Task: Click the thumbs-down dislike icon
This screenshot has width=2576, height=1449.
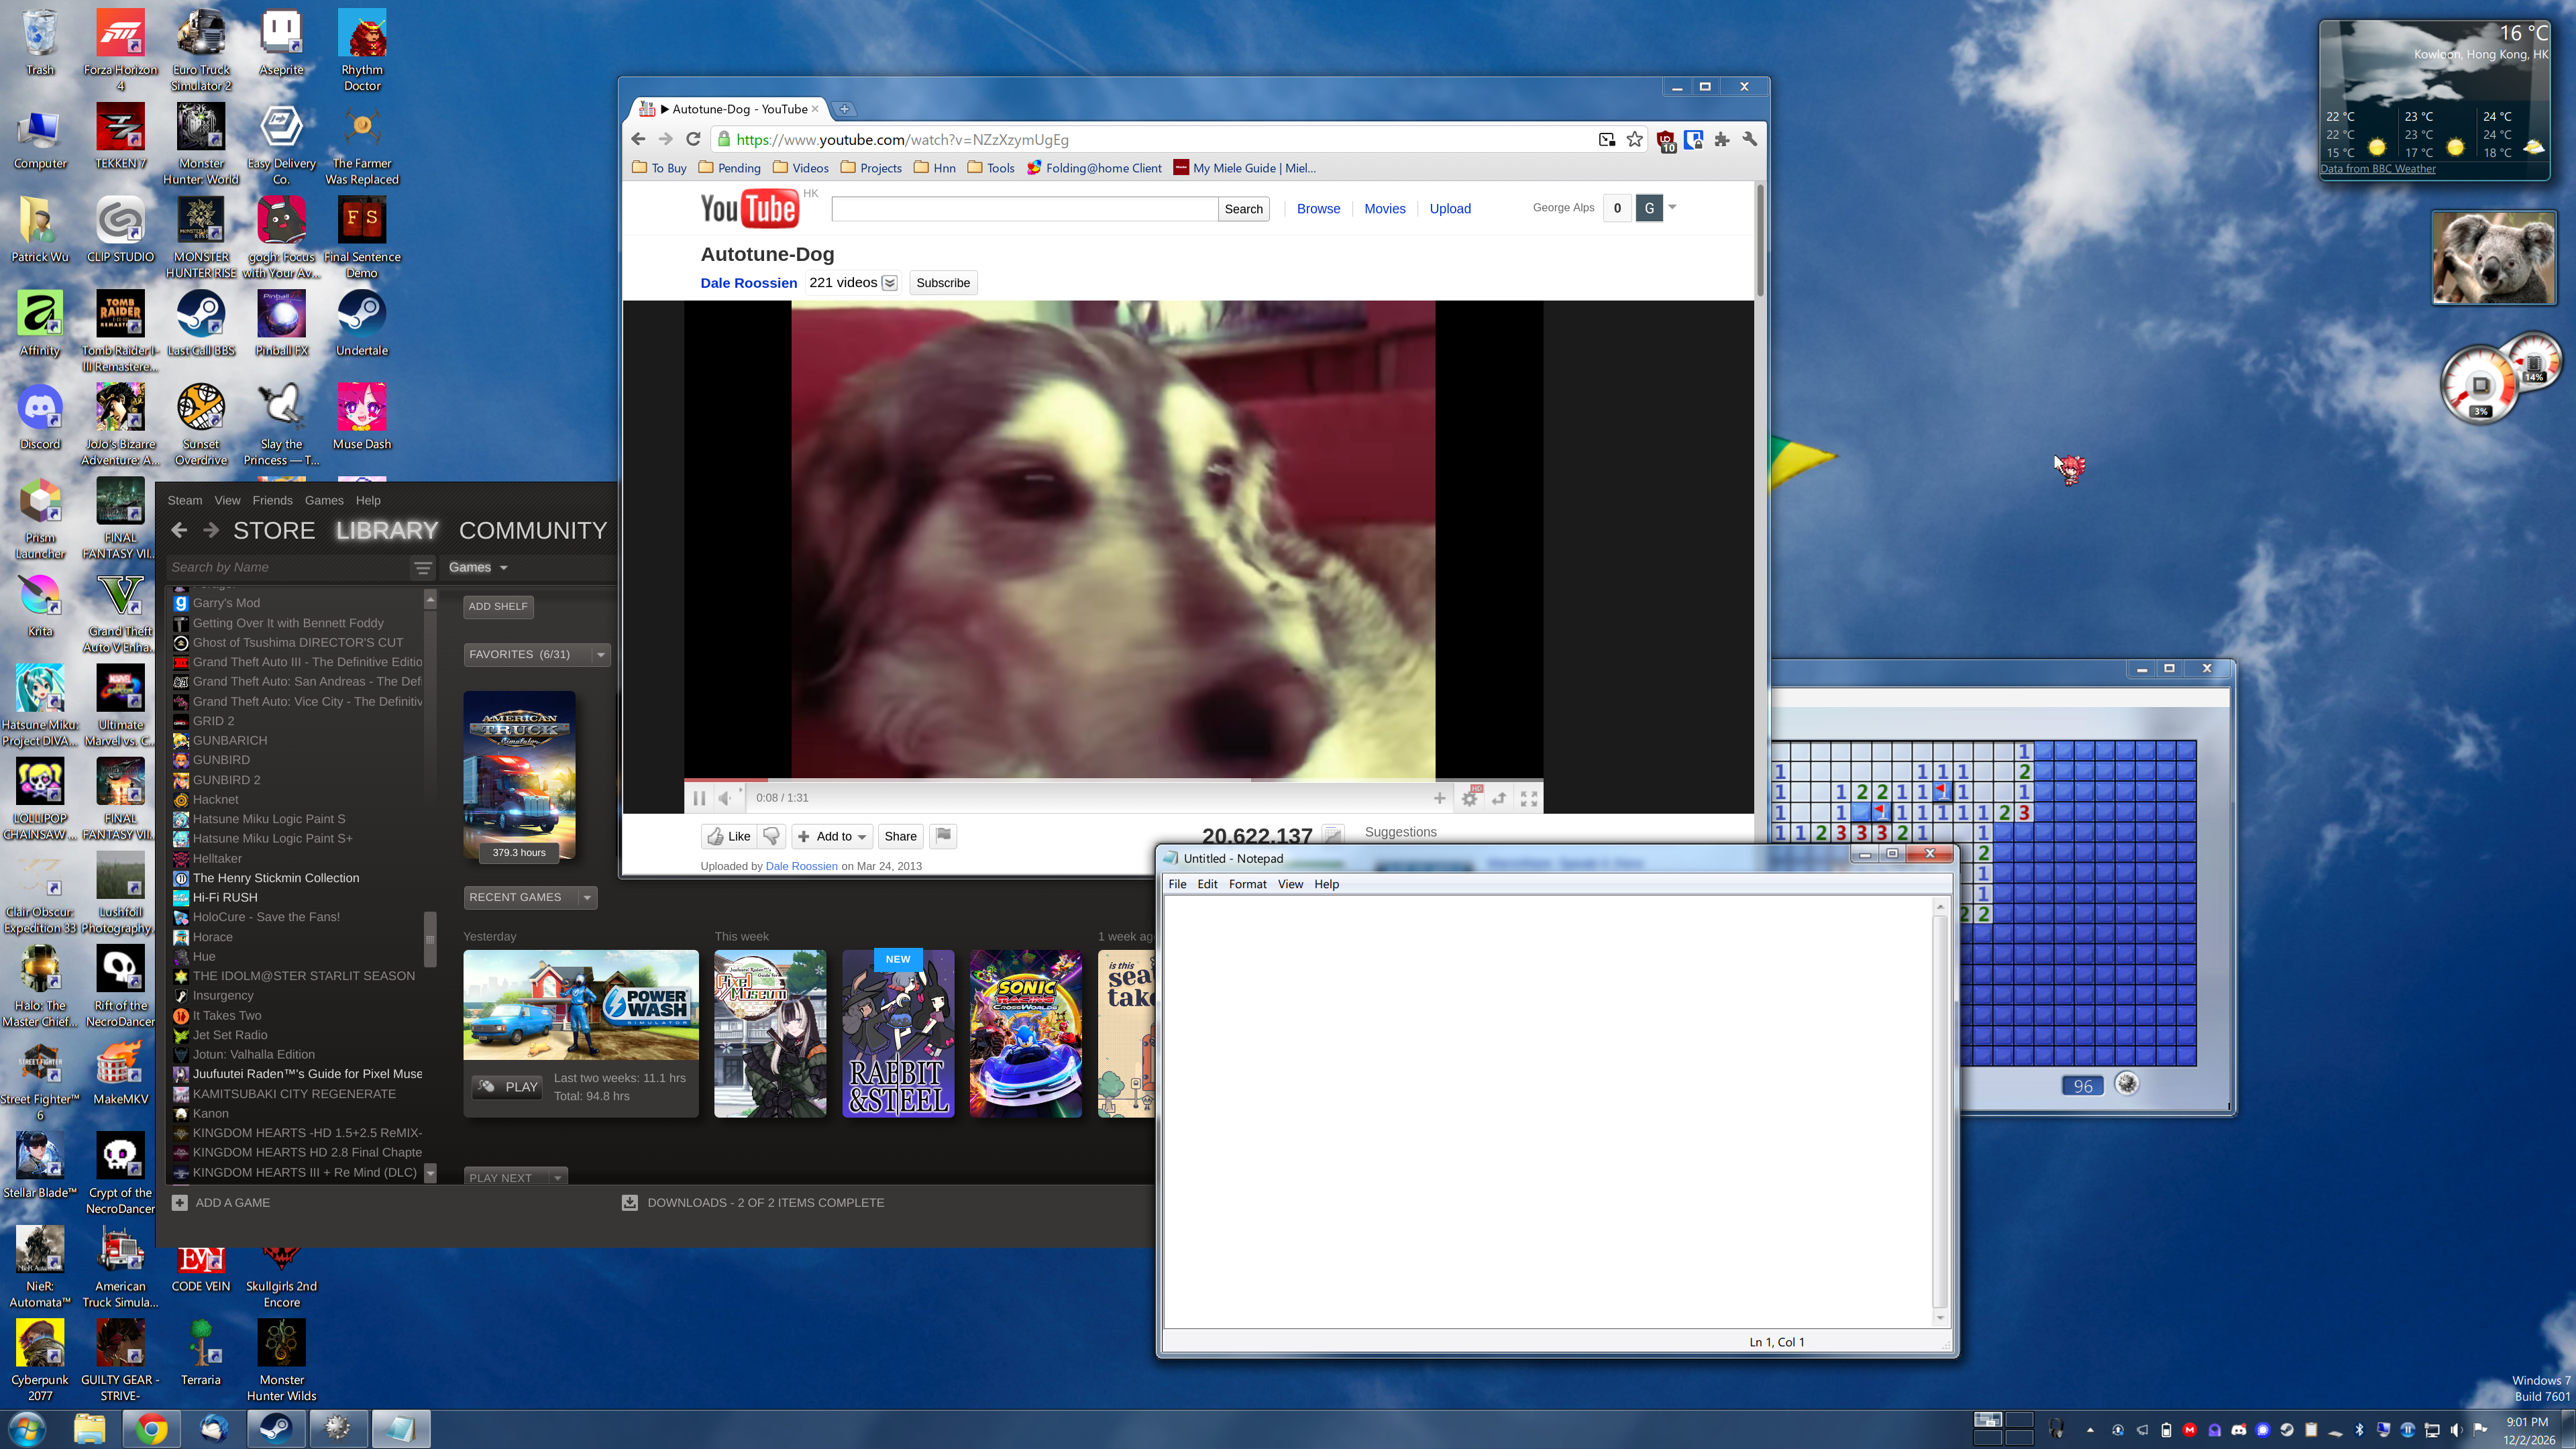Action: point(771,836)
